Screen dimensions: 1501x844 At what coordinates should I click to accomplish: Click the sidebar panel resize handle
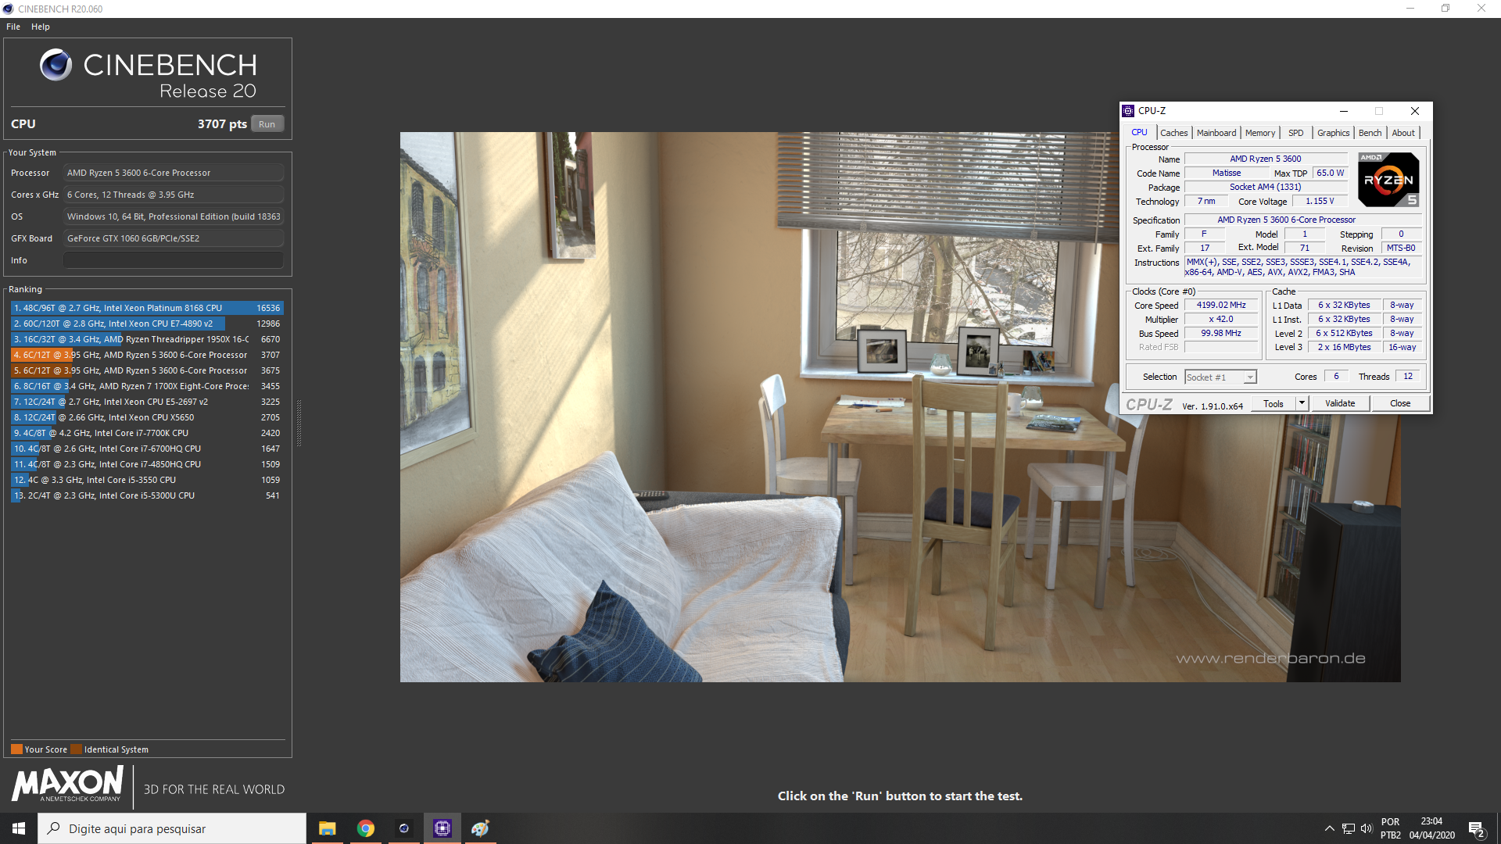[x=299, y=422]
